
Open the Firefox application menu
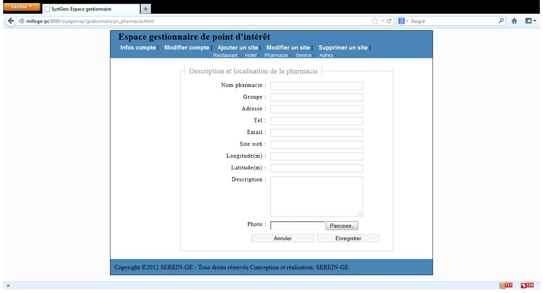coord(22,7)
